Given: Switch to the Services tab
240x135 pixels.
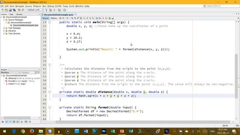Looking at the screenshot, I should [19, 14].
